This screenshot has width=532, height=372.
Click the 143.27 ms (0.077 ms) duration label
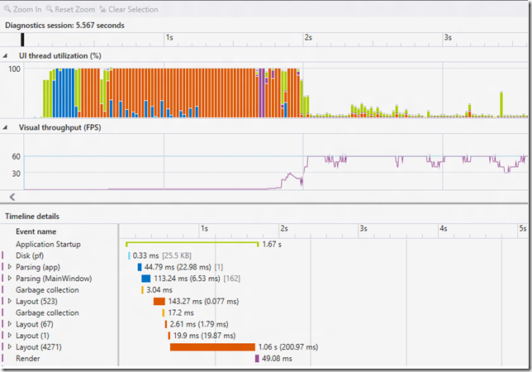pos(203,301)
